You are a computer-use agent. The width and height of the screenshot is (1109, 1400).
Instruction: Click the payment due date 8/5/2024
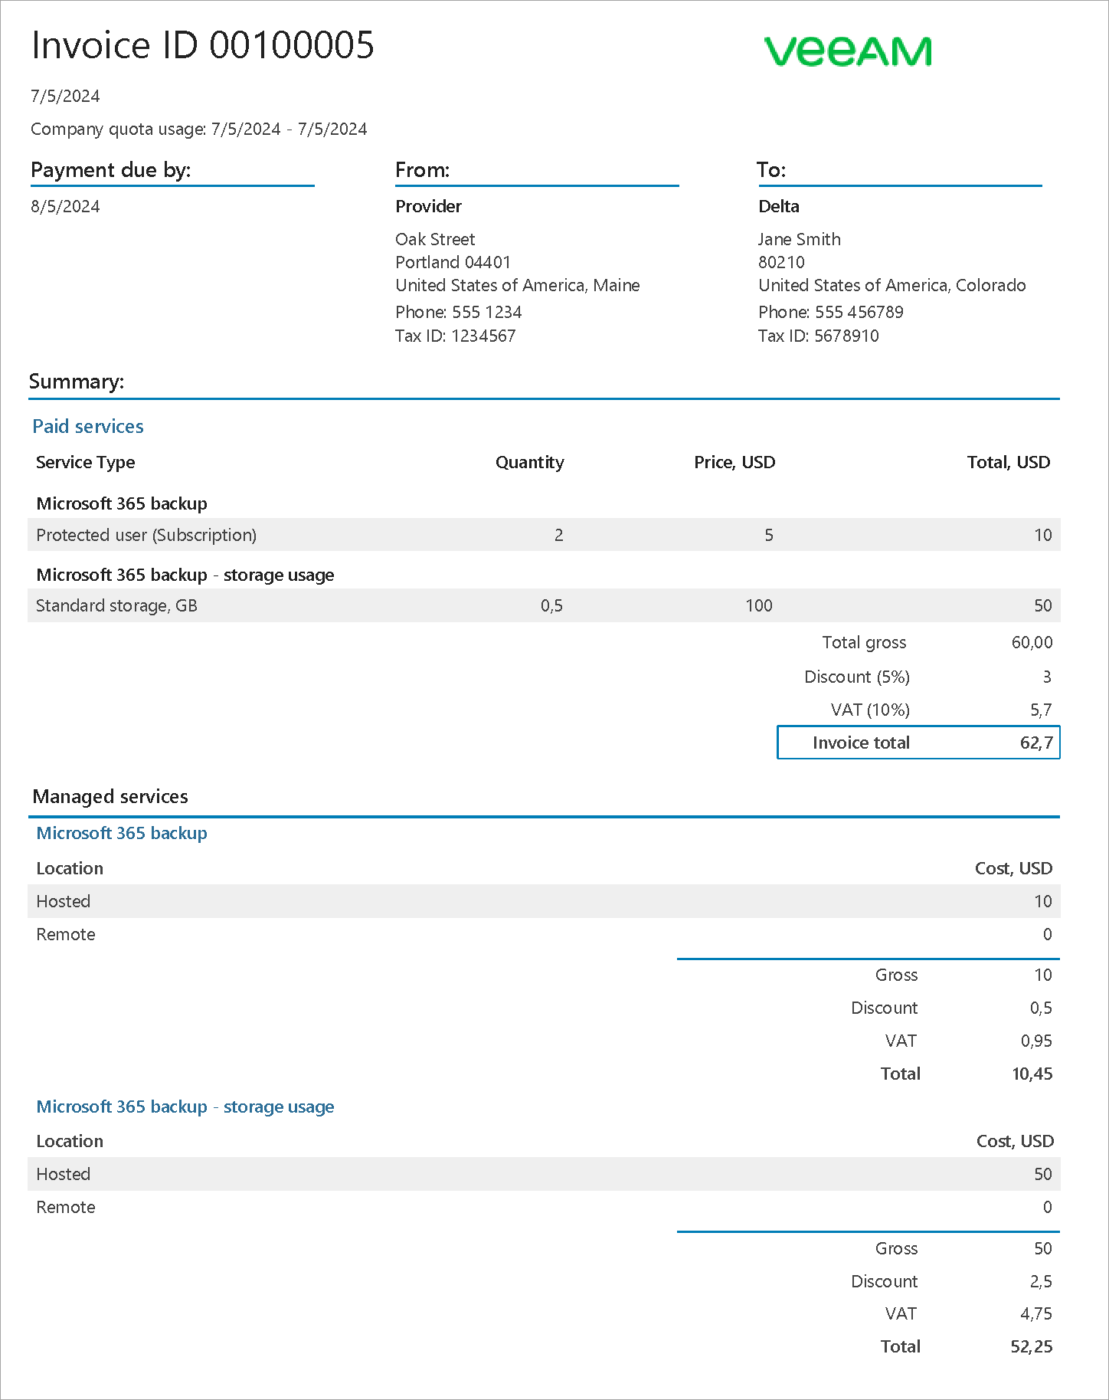tap(65, 206)
